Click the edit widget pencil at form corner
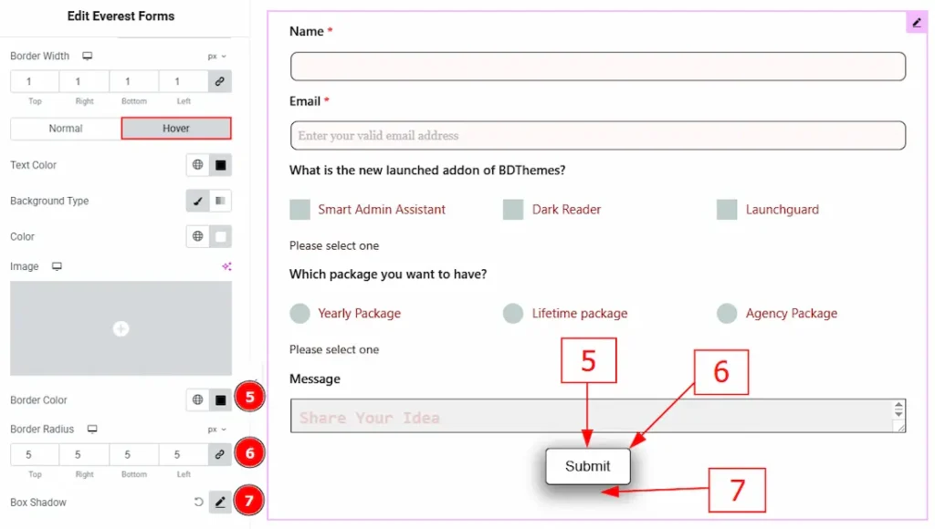 click(x=916, y=23)
